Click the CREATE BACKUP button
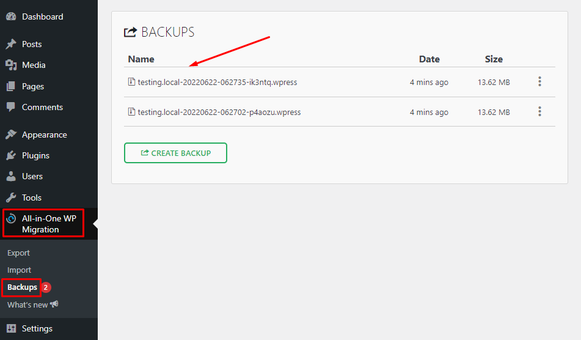 point(175,153)
